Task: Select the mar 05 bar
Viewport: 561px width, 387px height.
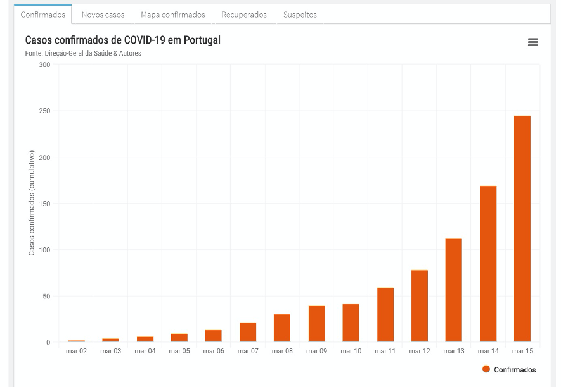Action: point(179,338)
